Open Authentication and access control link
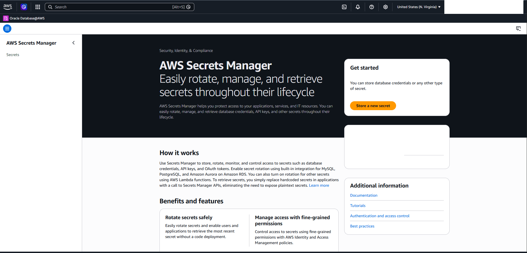 380,216
